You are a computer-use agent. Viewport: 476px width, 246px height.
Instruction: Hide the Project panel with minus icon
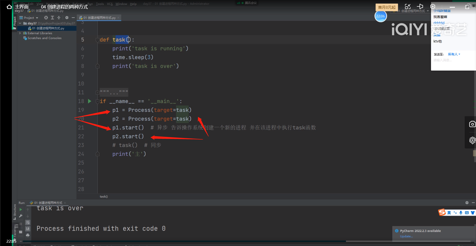coord(73,18)
